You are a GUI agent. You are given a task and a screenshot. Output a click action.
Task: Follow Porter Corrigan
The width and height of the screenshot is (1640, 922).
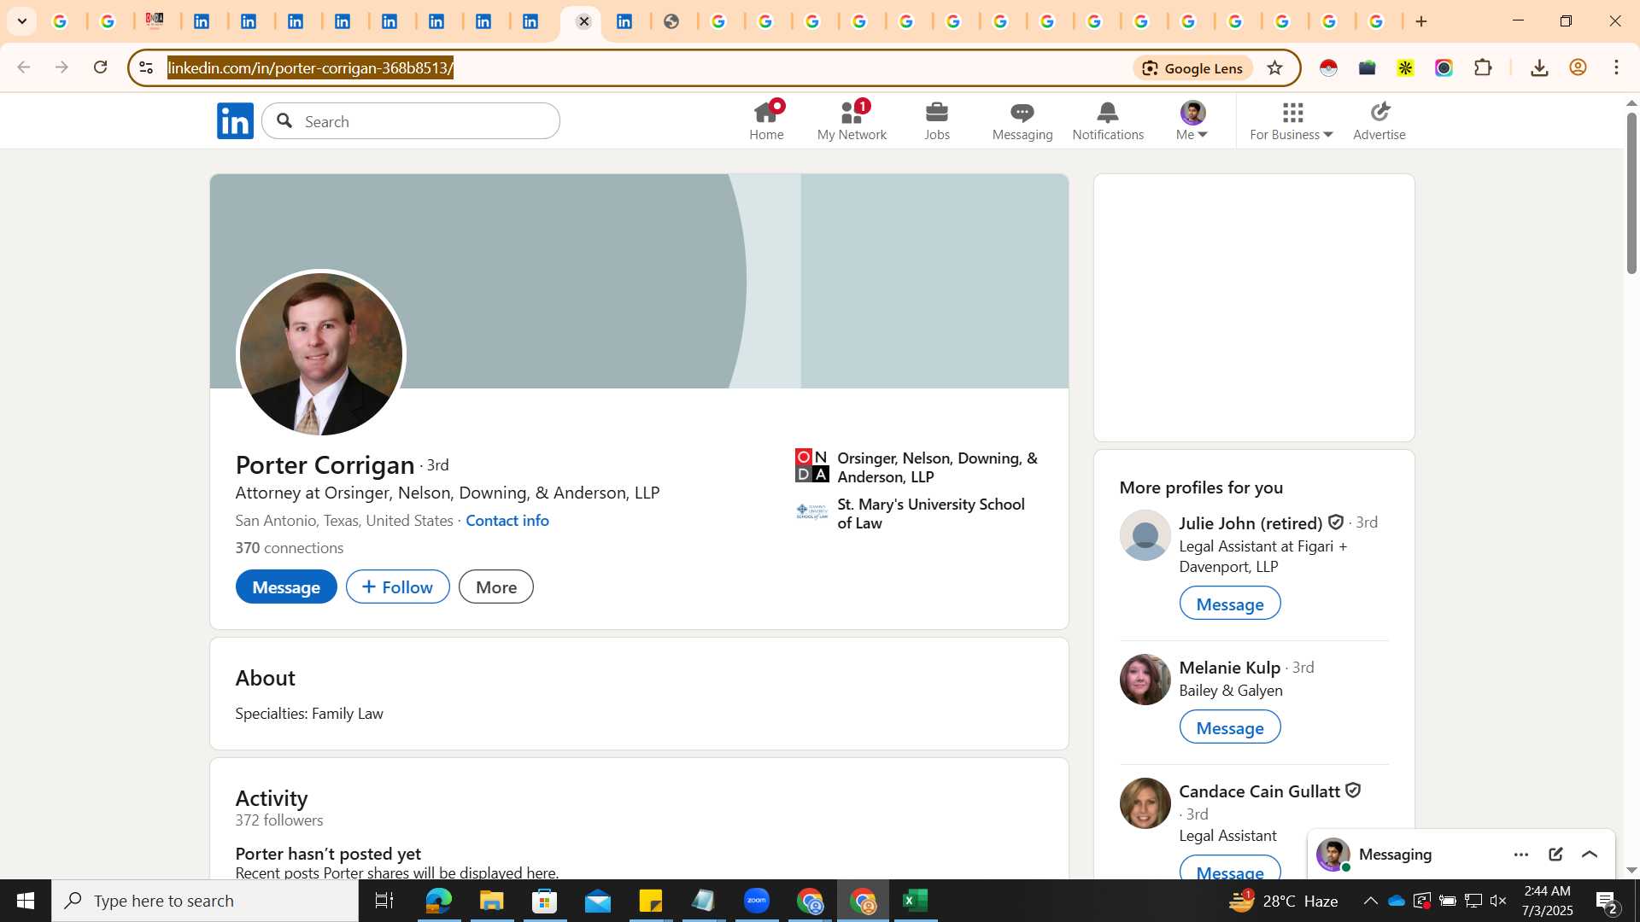tap(398, 586)
